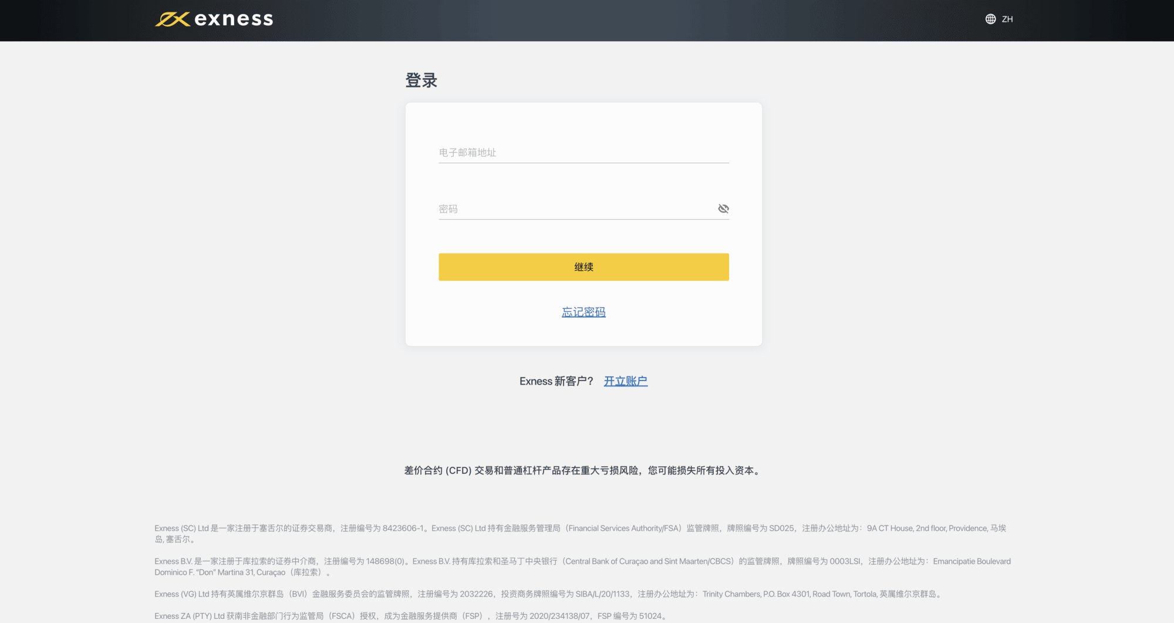Open the language selector globe icon
Viewport: 1174px width, 623px height.
click(x=990, y=19)
